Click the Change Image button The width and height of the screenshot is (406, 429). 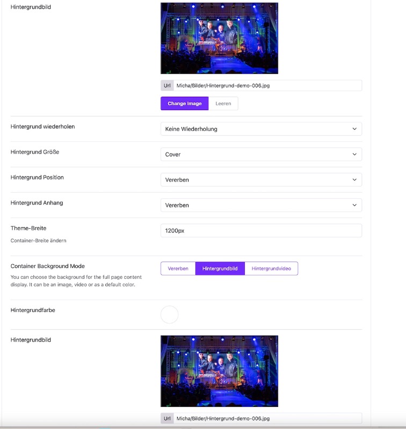coord(184,104)
